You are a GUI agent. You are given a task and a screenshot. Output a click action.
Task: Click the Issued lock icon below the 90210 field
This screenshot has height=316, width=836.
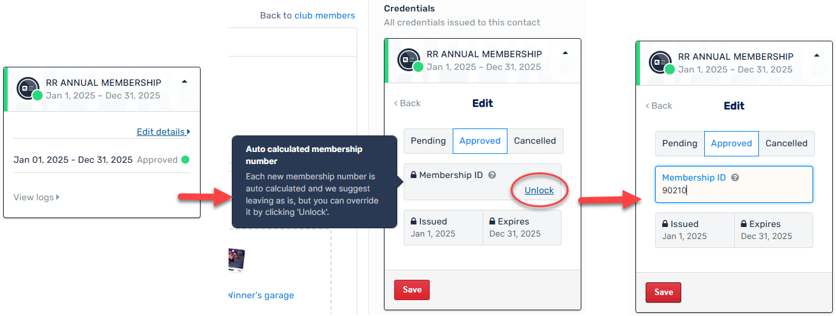(665, 224)
